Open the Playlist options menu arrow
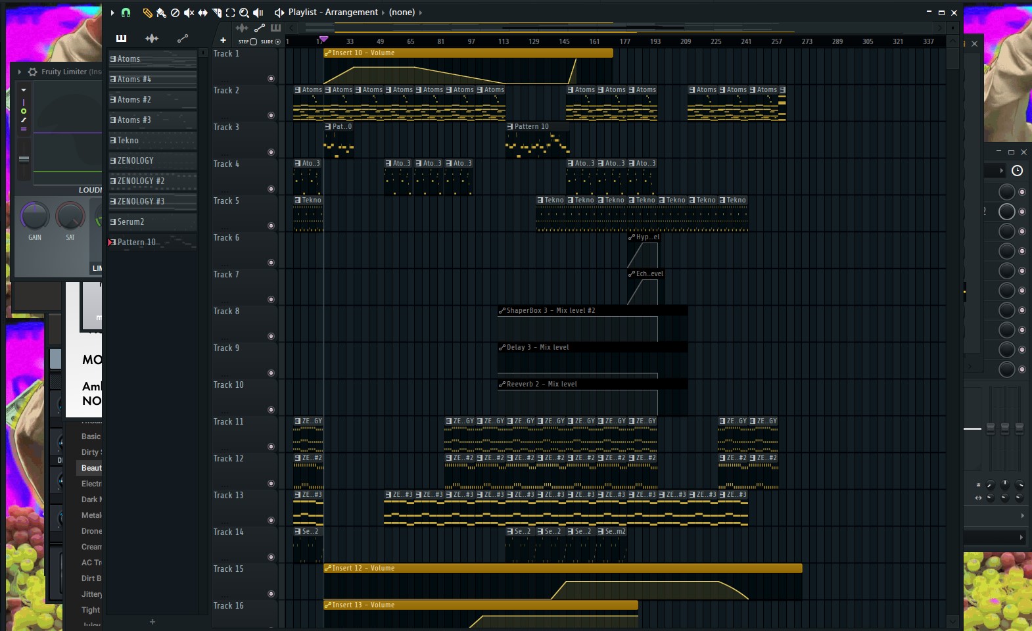1032x631 pixels. coord(112,12)
